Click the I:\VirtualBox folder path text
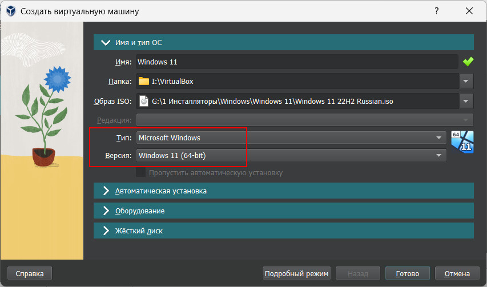 172,82
